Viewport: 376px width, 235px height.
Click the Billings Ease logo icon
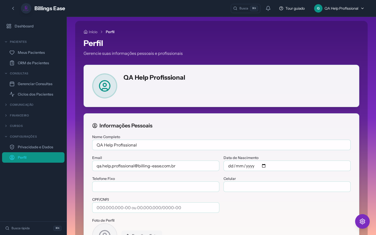click(26, 8)
